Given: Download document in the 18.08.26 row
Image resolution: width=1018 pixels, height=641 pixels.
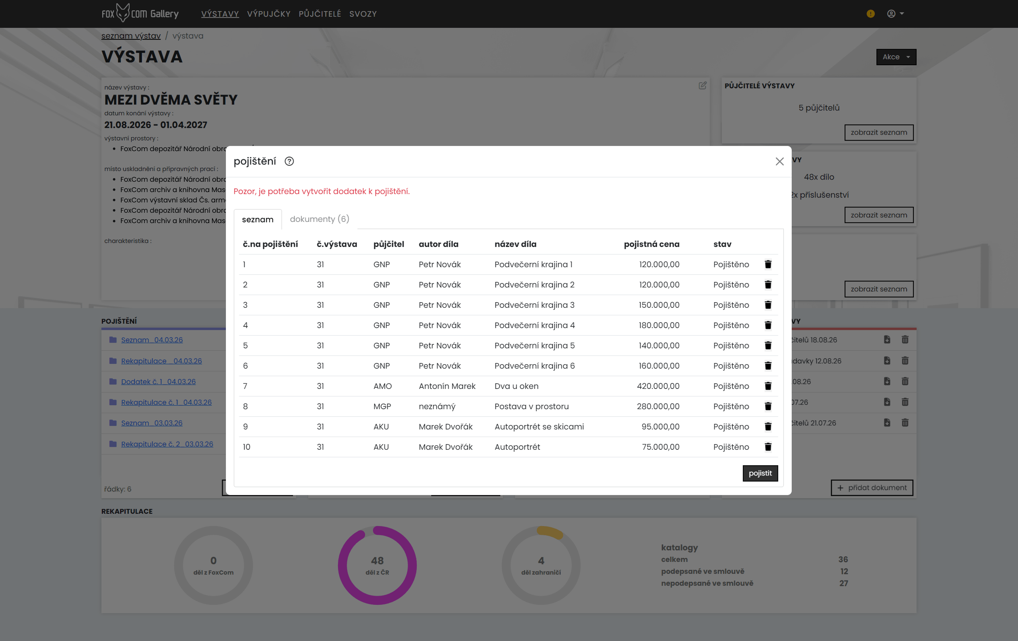Looking at the screenshot, I should click(x=886, y=340).
